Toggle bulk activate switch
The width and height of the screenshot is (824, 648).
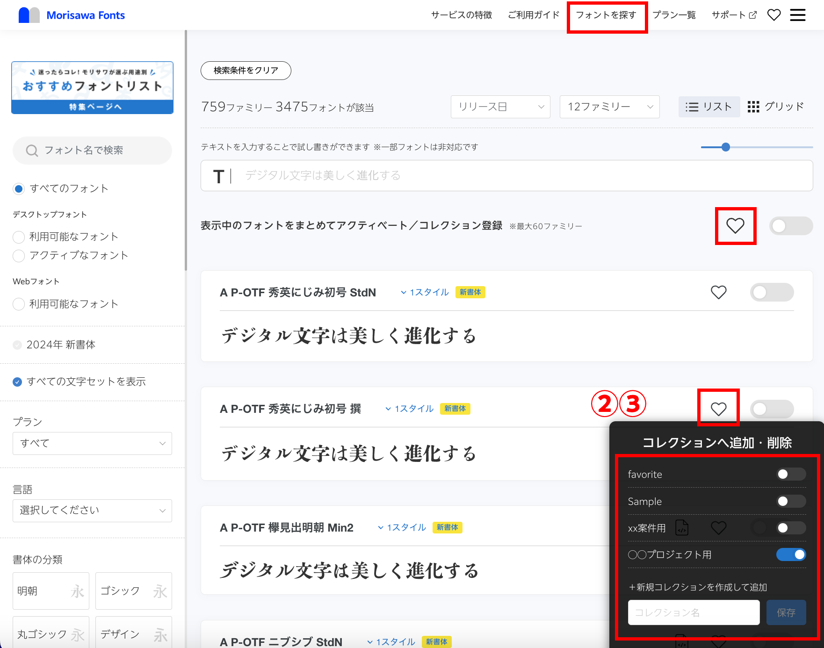[791, 226]
